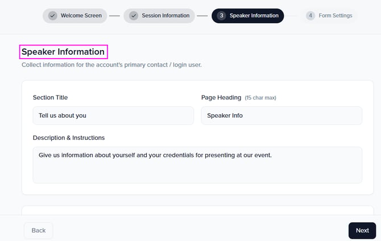Click the number 3 step badge
381x241 pixels.
[221, 16]
